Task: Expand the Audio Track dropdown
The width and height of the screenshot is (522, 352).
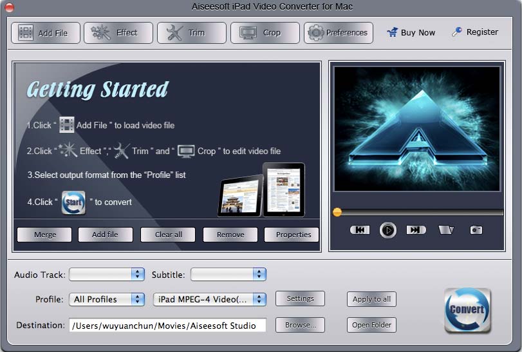Action: pos(107,274)
